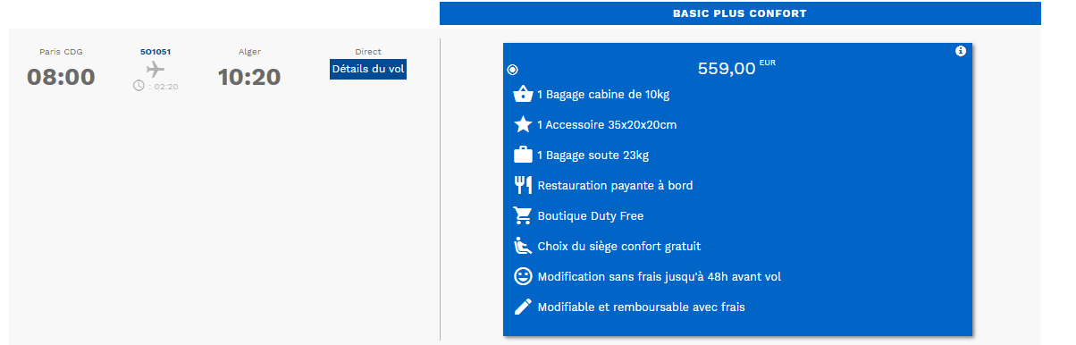Click the clock duration icon
Image resolution: width=1076 pixels, height=345 pixels.
(139, 86)
